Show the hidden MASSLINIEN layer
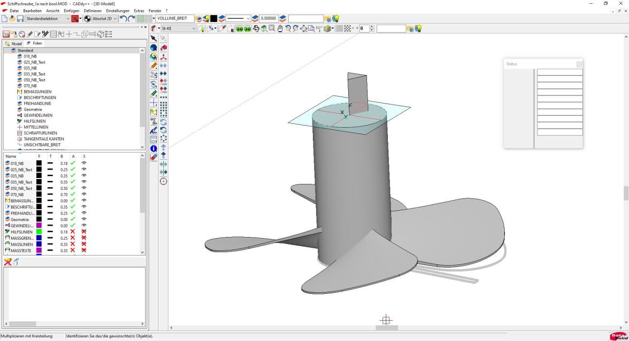The image size is (629, 341). (x=84, y=244)
